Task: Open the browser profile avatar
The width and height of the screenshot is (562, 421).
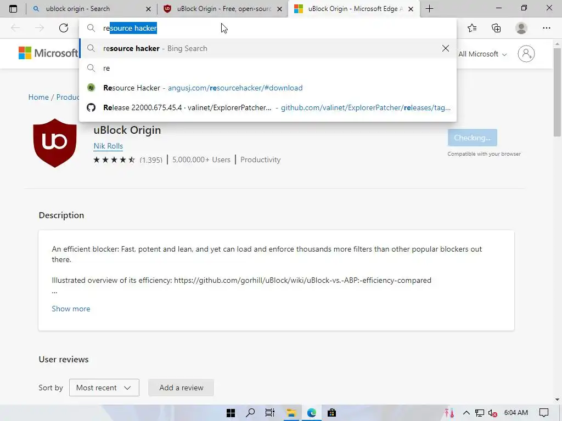Action: click(521, 28)
